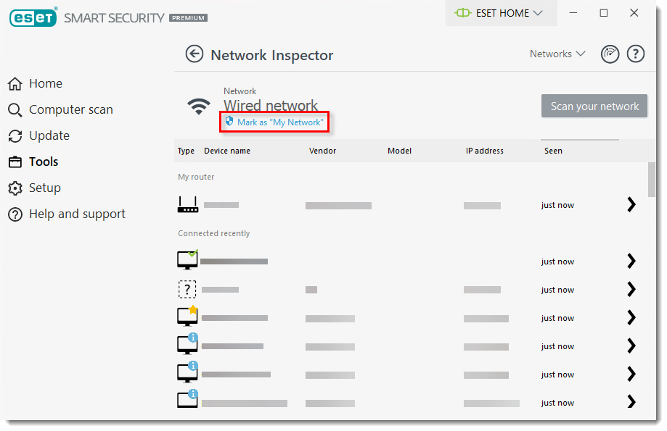Click the ESET logo

tap(33, 17)
